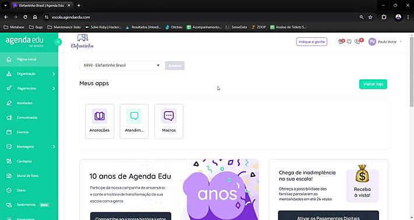Image resolution: width=414 pixels, height=220 pixels.
Task: Click the Sentimentos sidebar icon
Action: (9, 205)
